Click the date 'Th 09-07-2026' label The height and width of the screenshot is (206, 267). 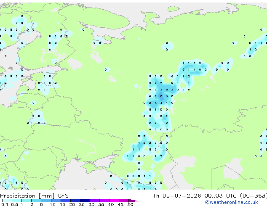point(177,196)
